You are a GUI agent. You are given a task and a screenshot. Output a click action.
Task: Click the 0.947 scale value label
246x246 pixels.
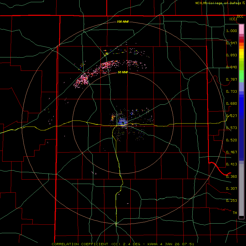pyautogui.click(x=232, y=43)
